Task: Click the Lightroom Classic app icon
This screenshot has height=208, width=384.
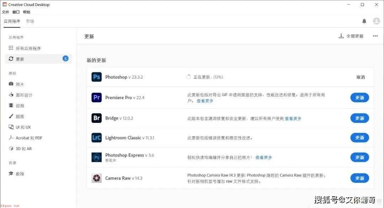Action: [96, 138]
